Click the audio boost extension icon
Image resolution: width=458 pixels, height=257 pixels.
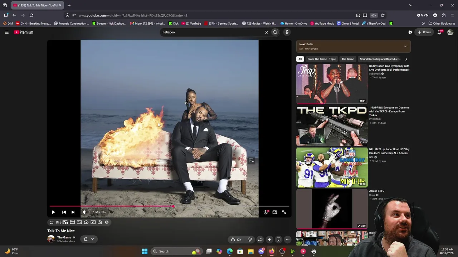tap(59, 222)
